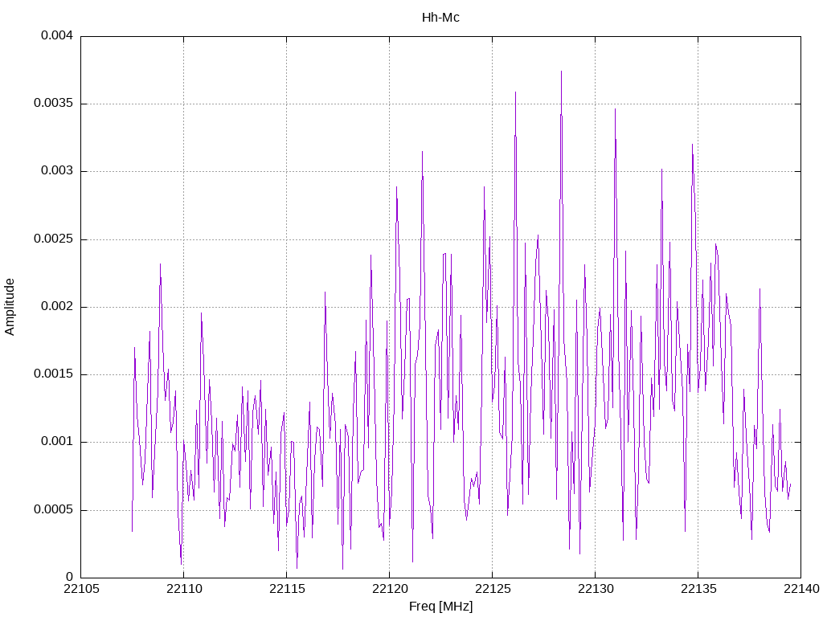
Task: Click the 22115 x-axis tick label
Action: tap(287, 589)
